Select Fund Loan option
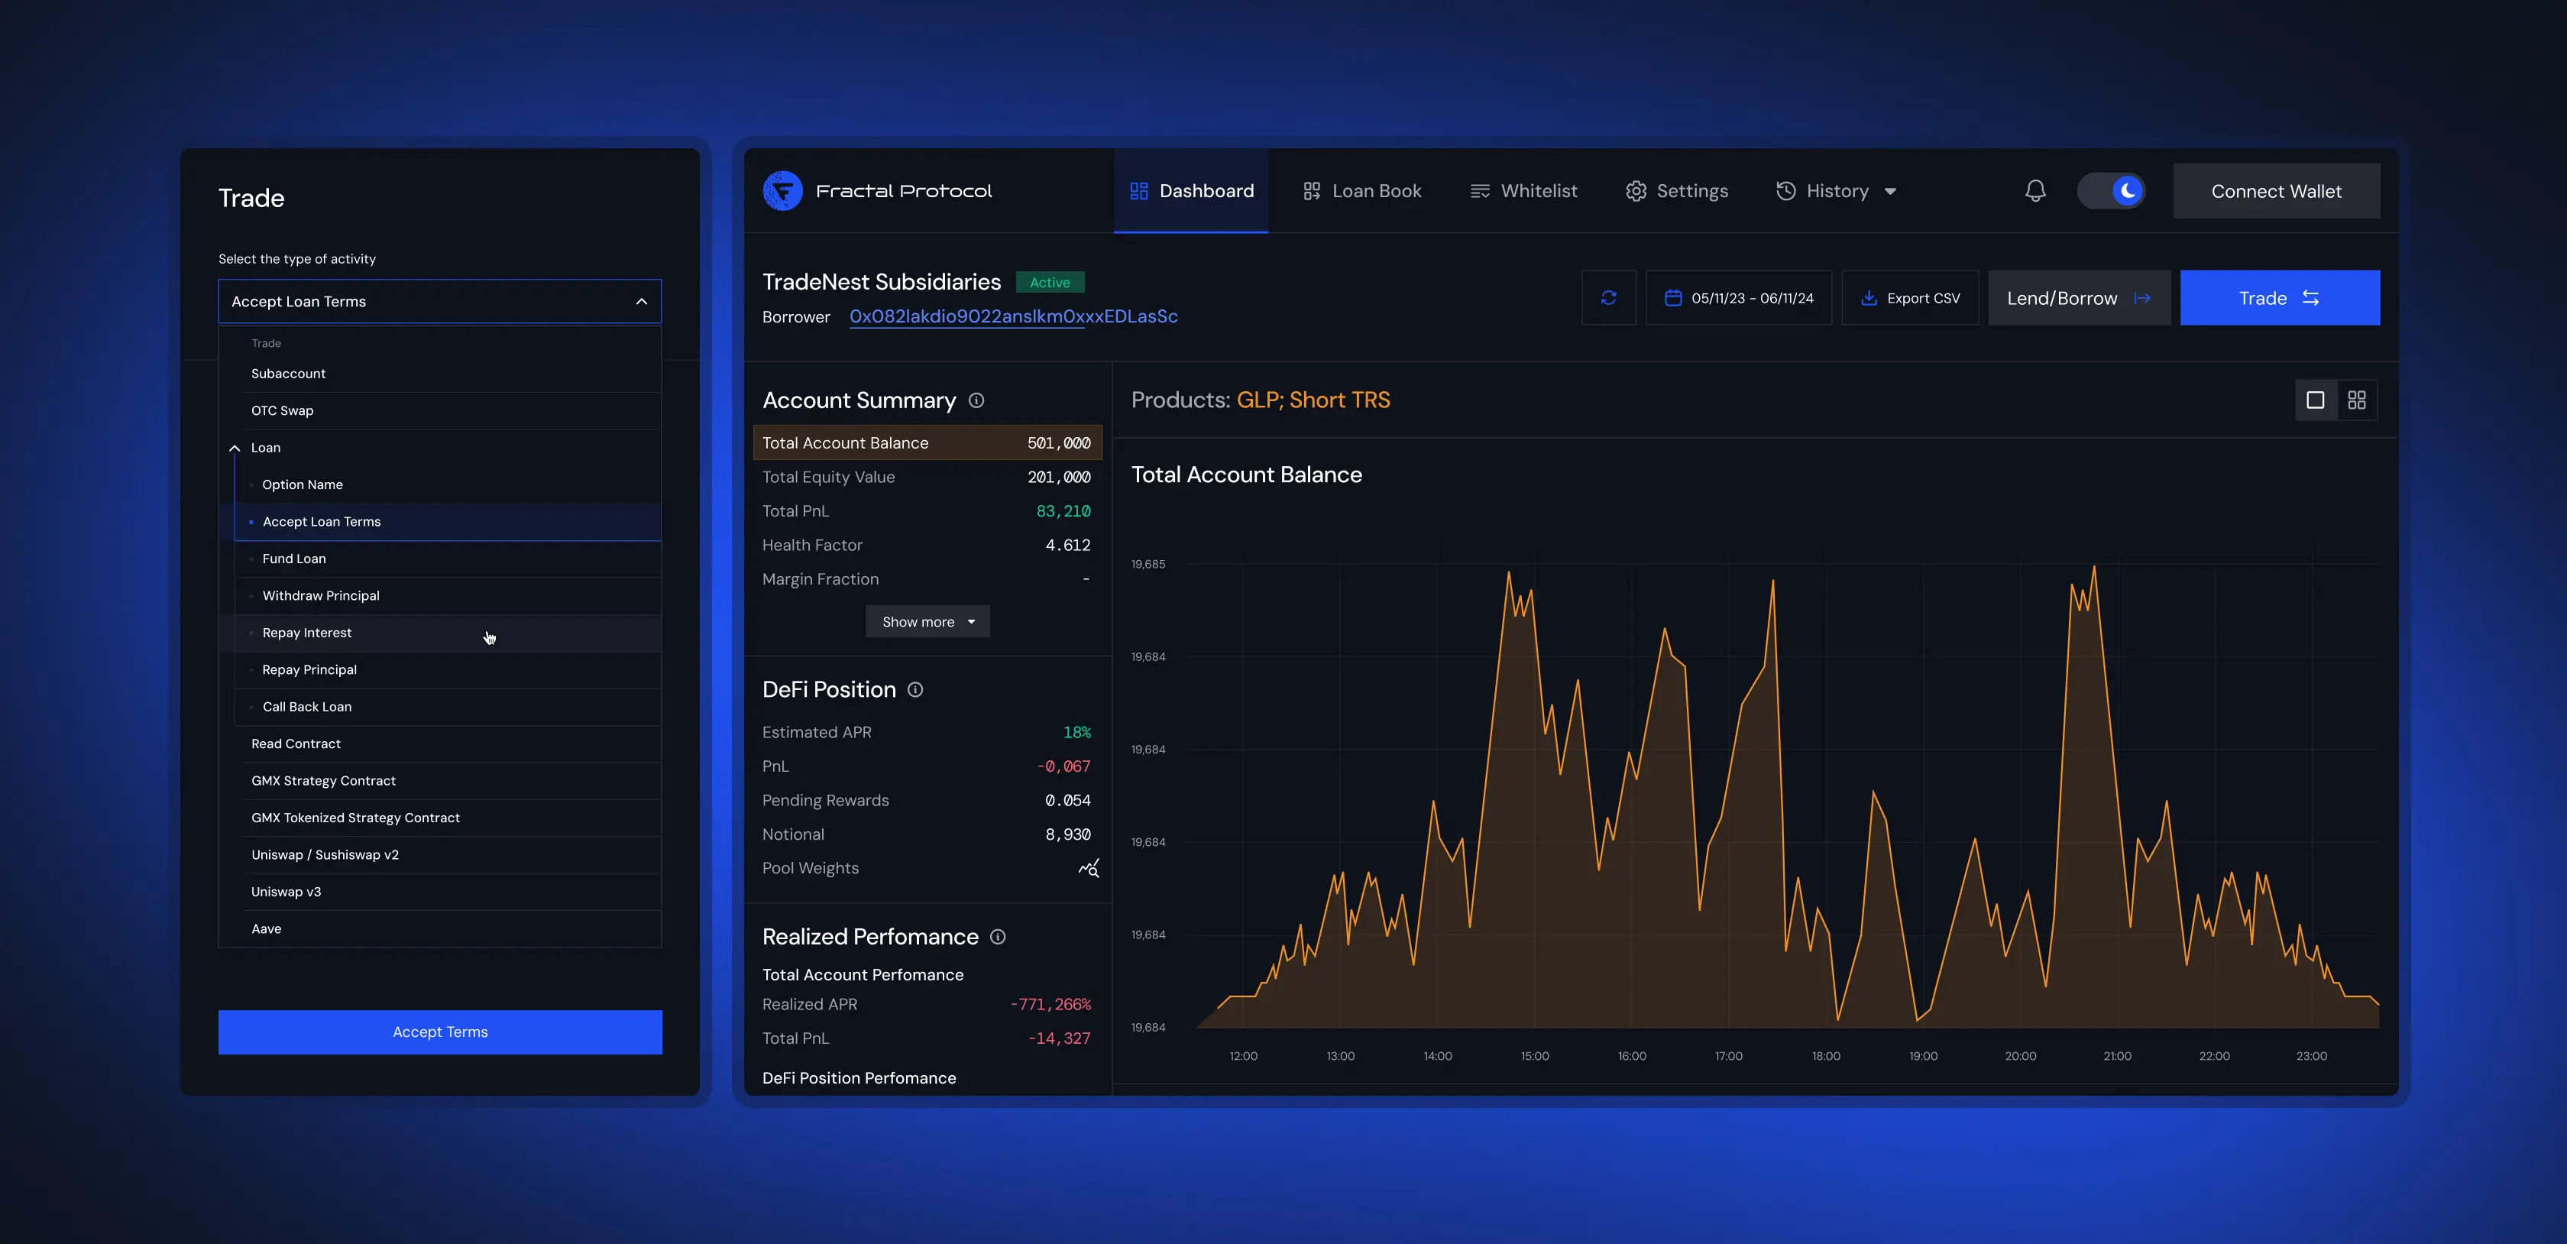2567x1244 pixels. [x=448, y=559]
